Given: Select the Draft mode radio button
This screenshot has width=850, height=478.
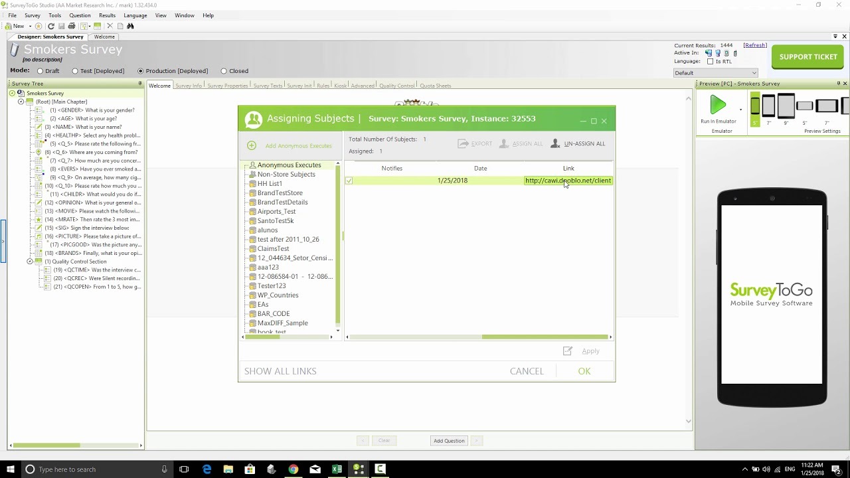Looking at the screenshot, I should point(41,71).
